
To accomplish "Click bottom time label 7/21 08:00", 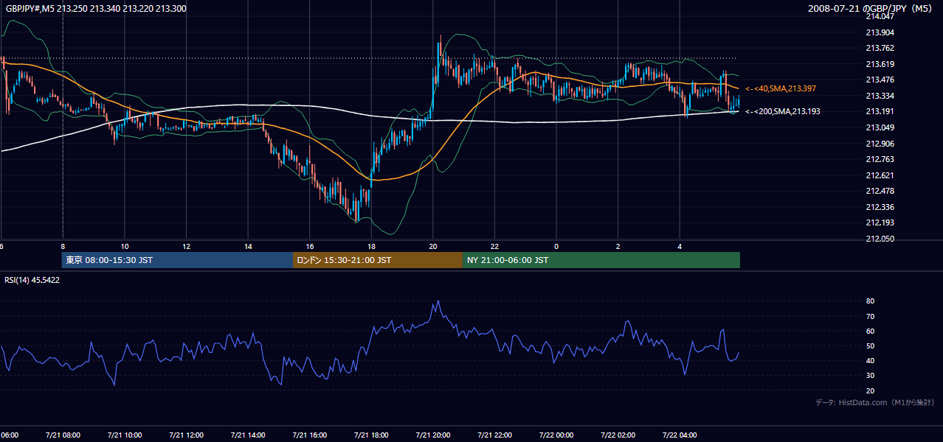I will point(62,435).
